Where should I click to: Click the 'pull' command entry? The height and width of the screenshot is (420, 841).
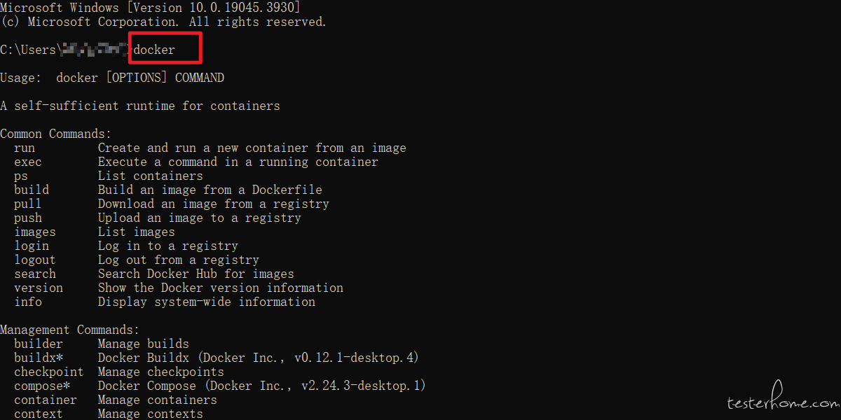(x=28, y=204)
